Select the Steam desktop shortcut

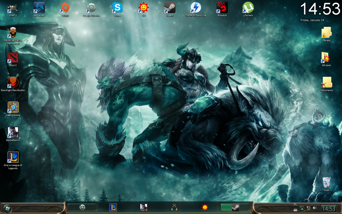point(170,10)
